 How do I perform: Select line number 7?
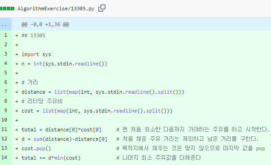[6, 91]
